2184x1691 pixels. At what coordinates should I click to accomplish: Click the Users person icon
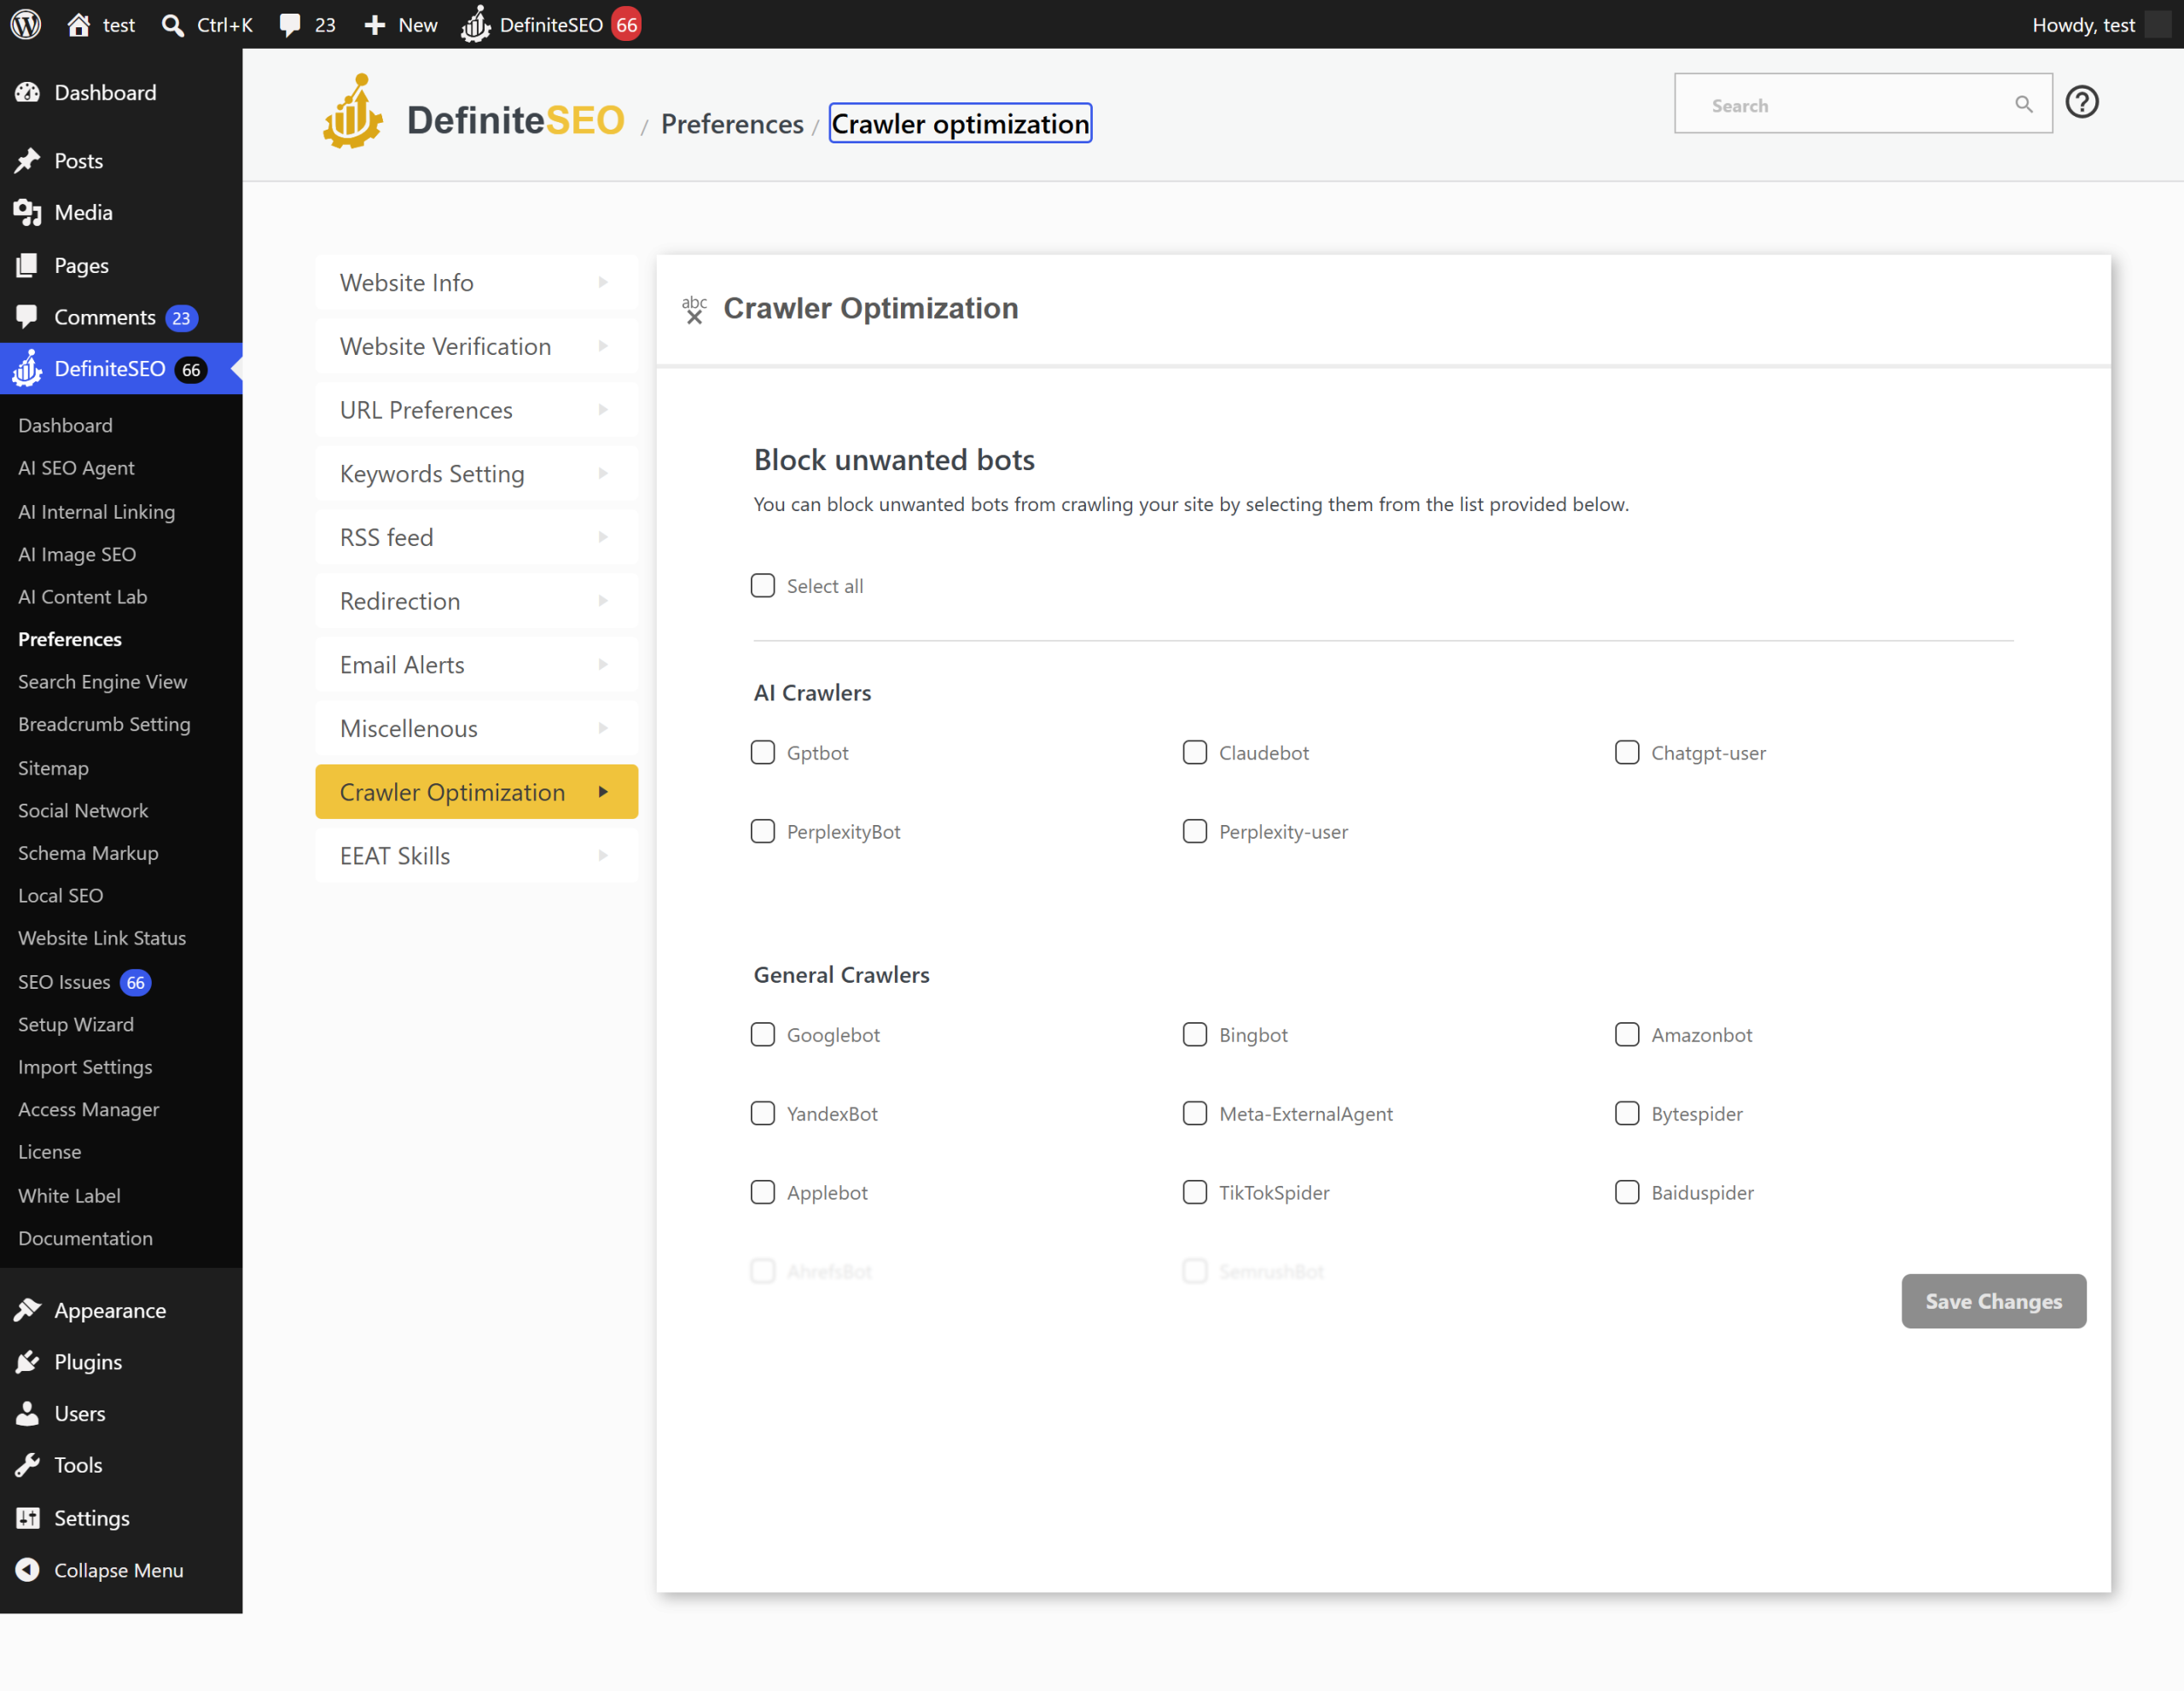[28, 1413]
